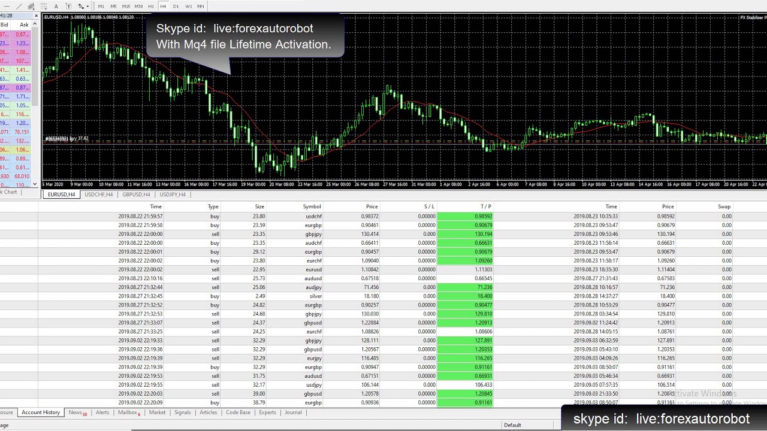Switch chart to W1 timeframe
767x431 pixels.
[x=189, y=7]
